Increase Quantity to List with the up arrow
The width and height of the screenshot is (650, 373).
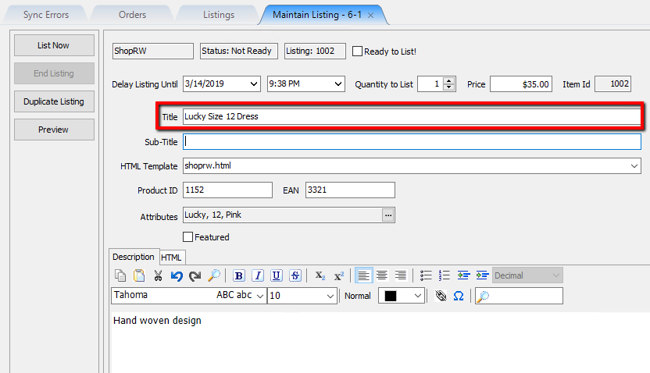pos(449,80)
